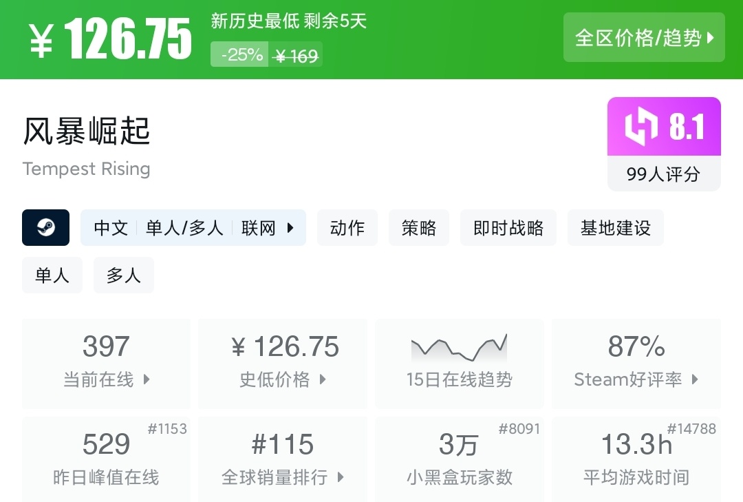Select the 即时战略 genre tag
This screenshot has height=502, width=743.
click(x=508, y=228)
